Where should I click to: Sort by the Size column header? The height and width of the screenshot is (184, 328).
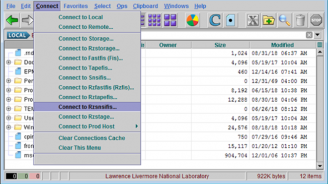[220, 45]
